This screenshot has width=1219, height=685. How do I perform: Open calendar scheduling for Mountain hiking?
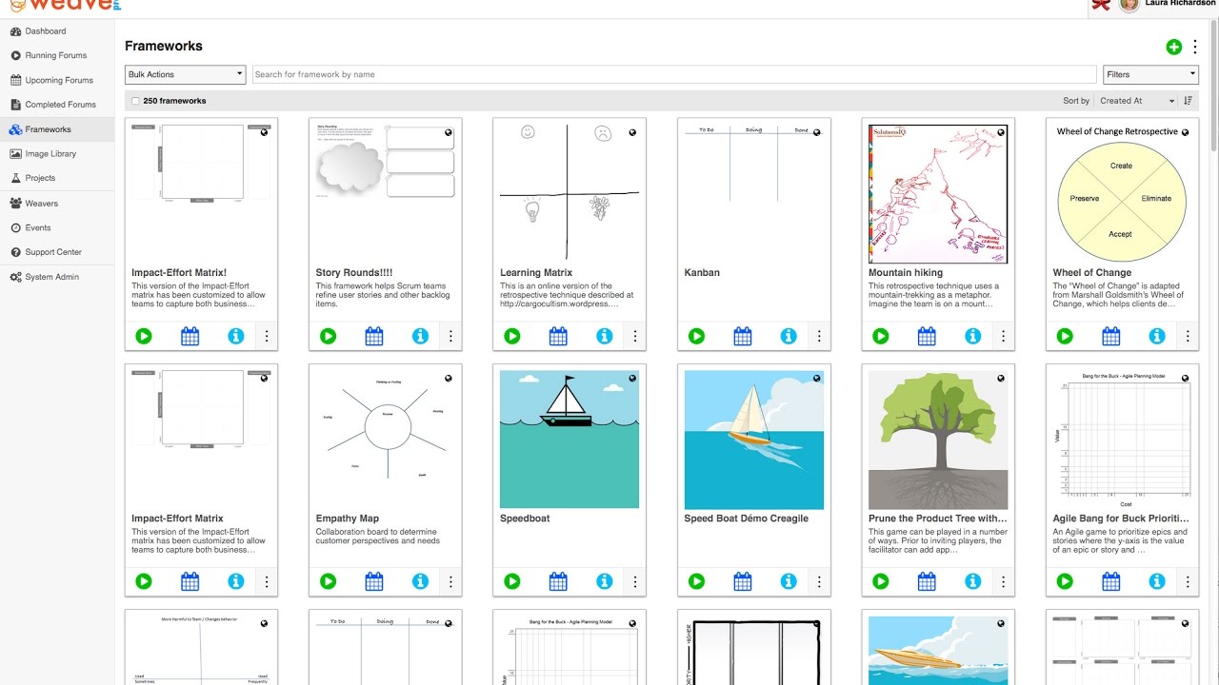point(927,336)
